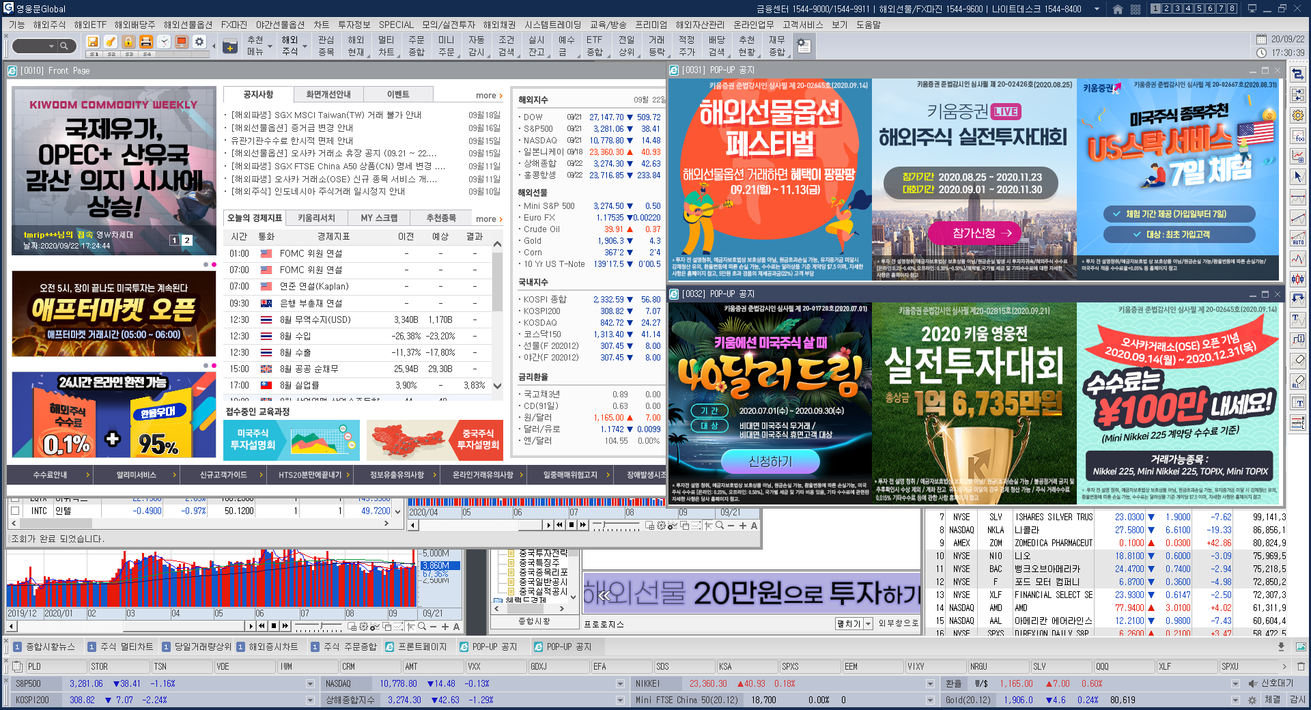The image size is (1311, 710).
Task: Open the 펼치기 dropdown
Action: 869,624
